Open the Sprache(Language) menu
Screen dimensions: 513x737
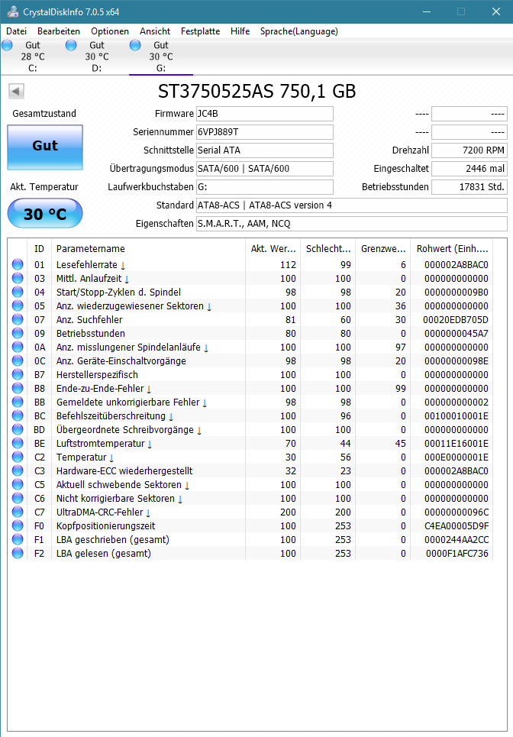pyautogui.click(x=298, y=31)
